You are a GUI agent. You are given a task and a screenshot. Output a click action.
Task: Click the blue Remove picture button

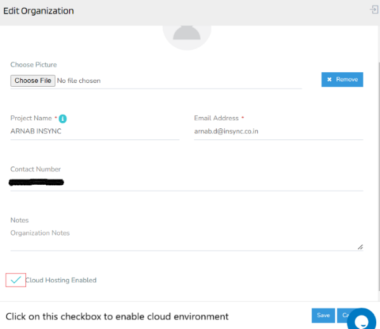point(342,79)
